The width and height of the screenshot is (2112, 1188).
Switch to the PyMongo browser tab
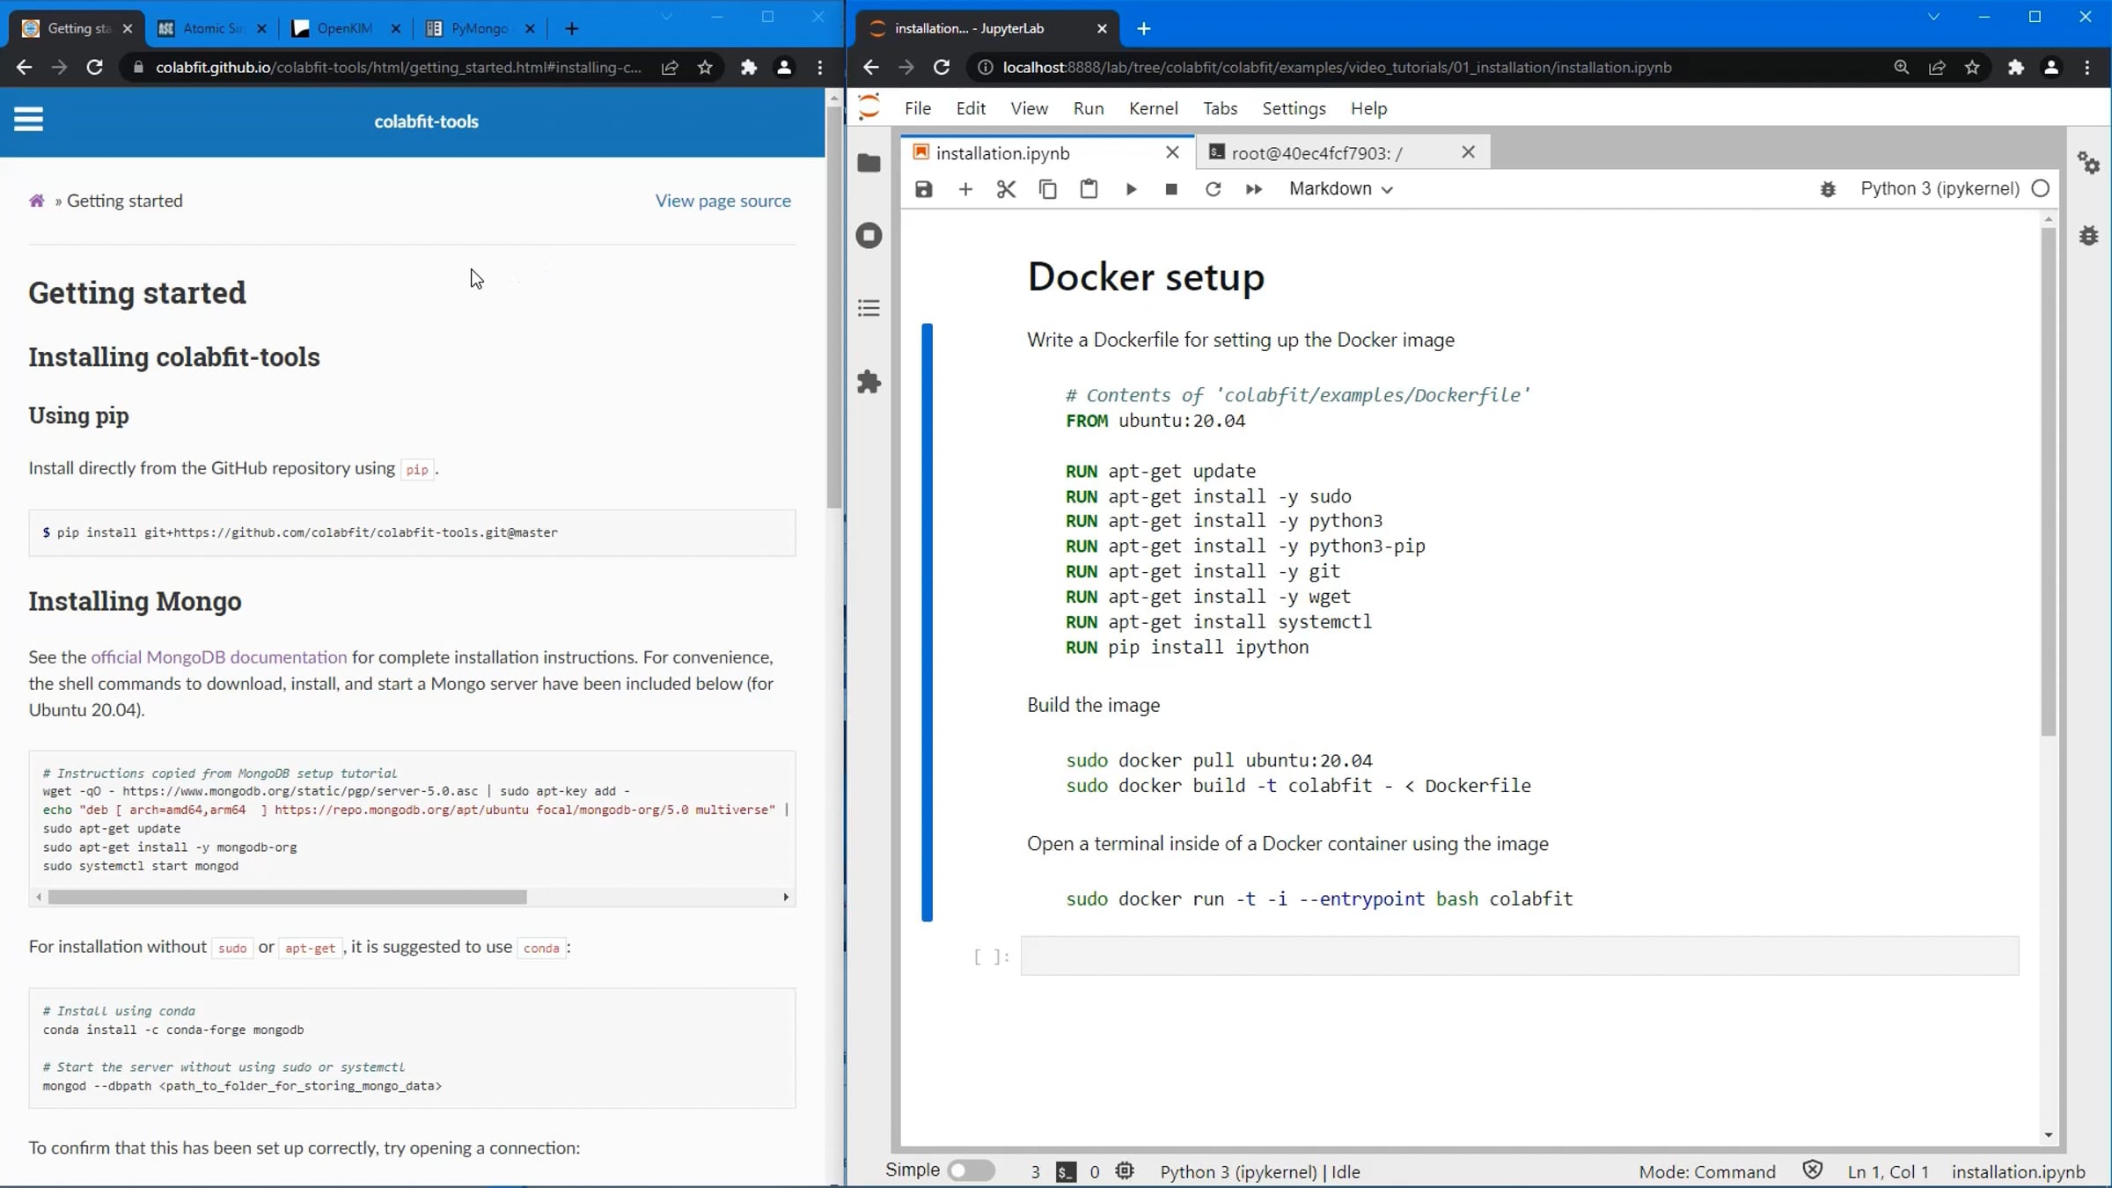[x=480, y=28]
